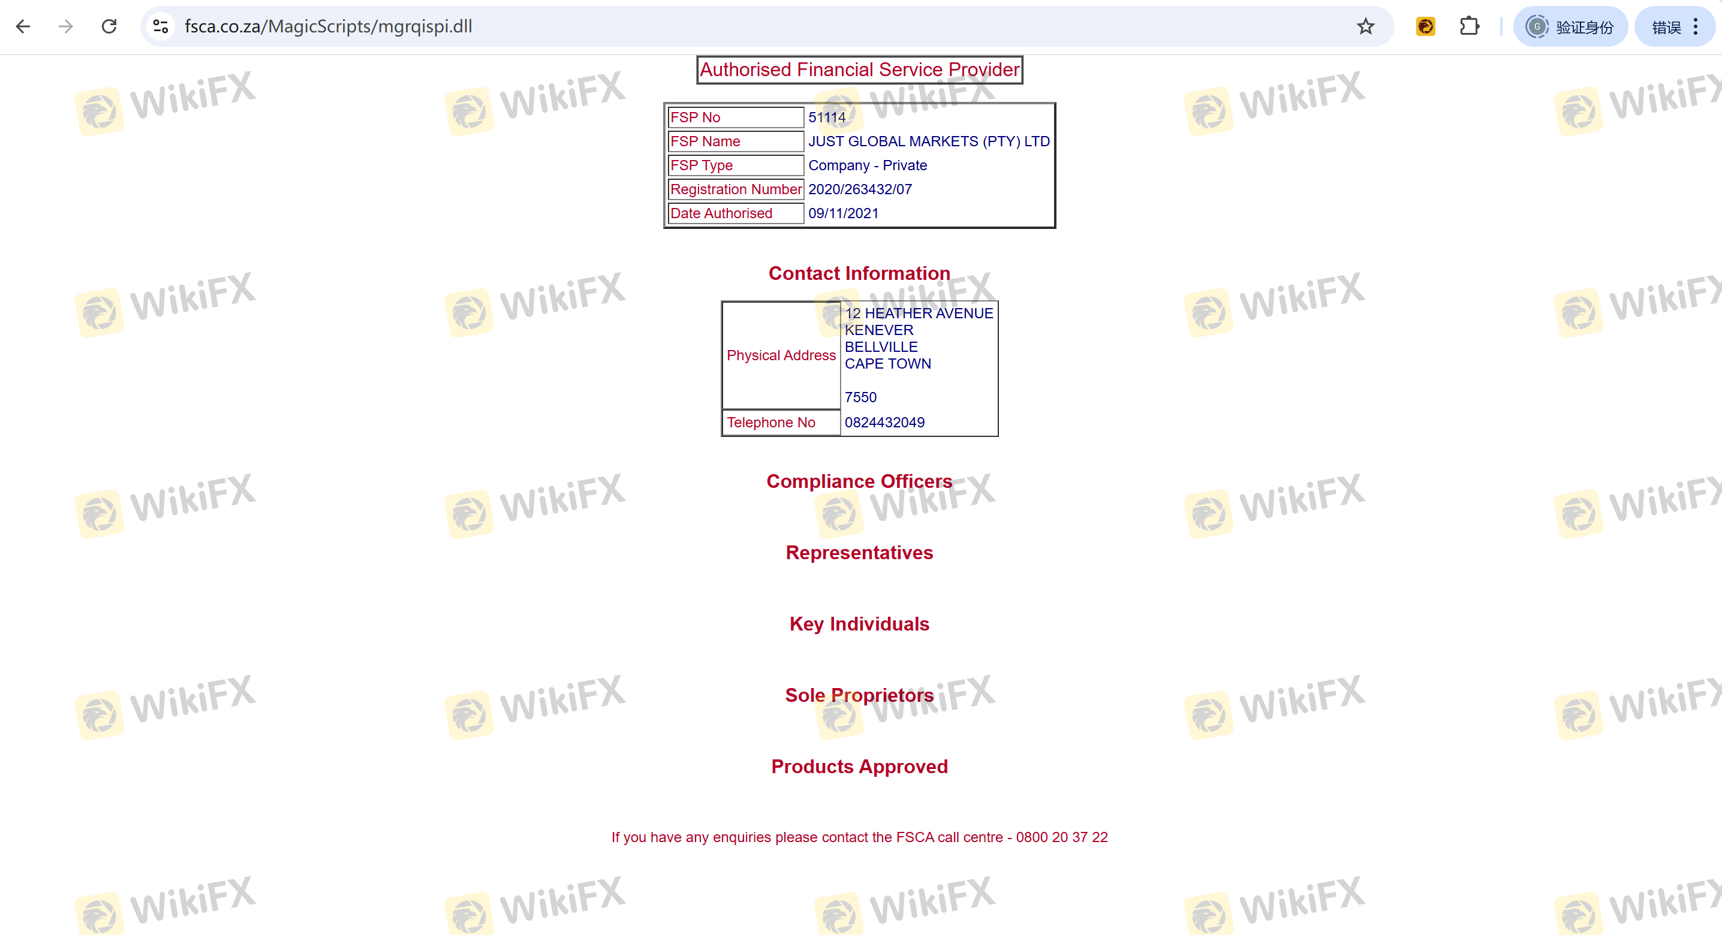Click the Representatives heading
The height and width of the screenshot is (935, 1722).
[x=859, y=553]
